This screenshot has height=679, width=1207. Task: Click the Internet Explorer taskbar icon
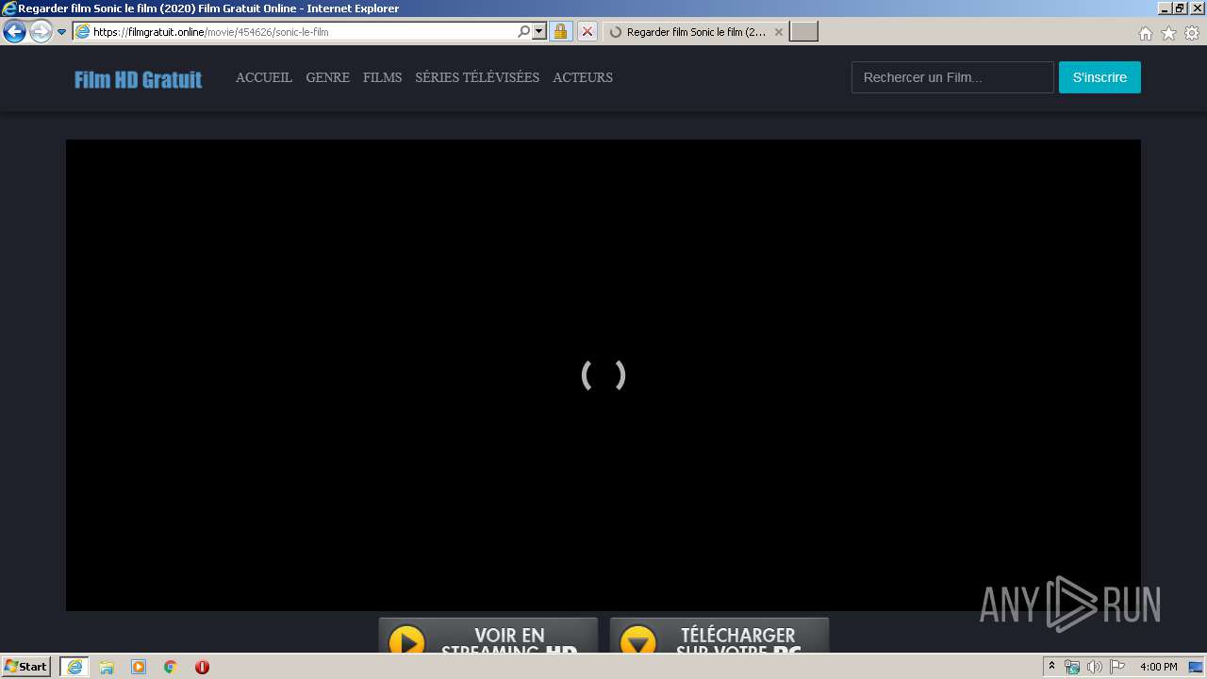74,667
